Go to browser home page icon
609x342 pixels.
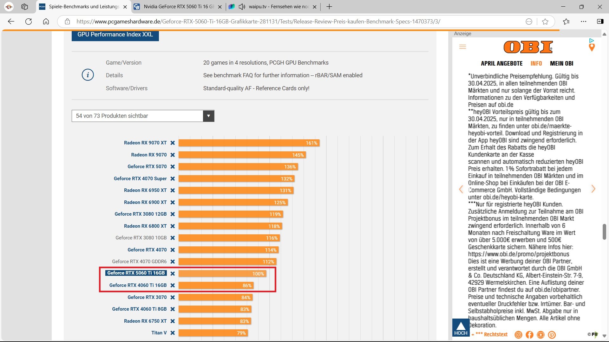click(46, 22)
